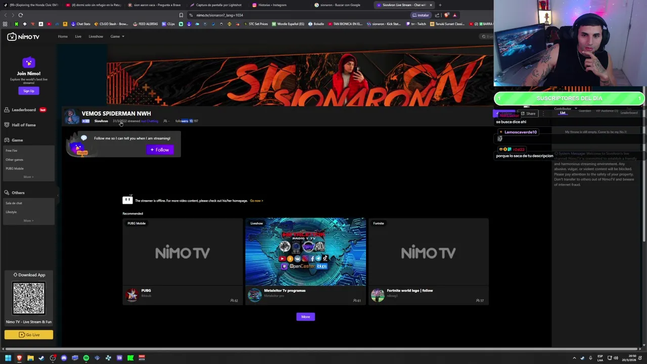Open Spotify from the taskbar
The image size is (647, 364).
click(x=86, y=358)
